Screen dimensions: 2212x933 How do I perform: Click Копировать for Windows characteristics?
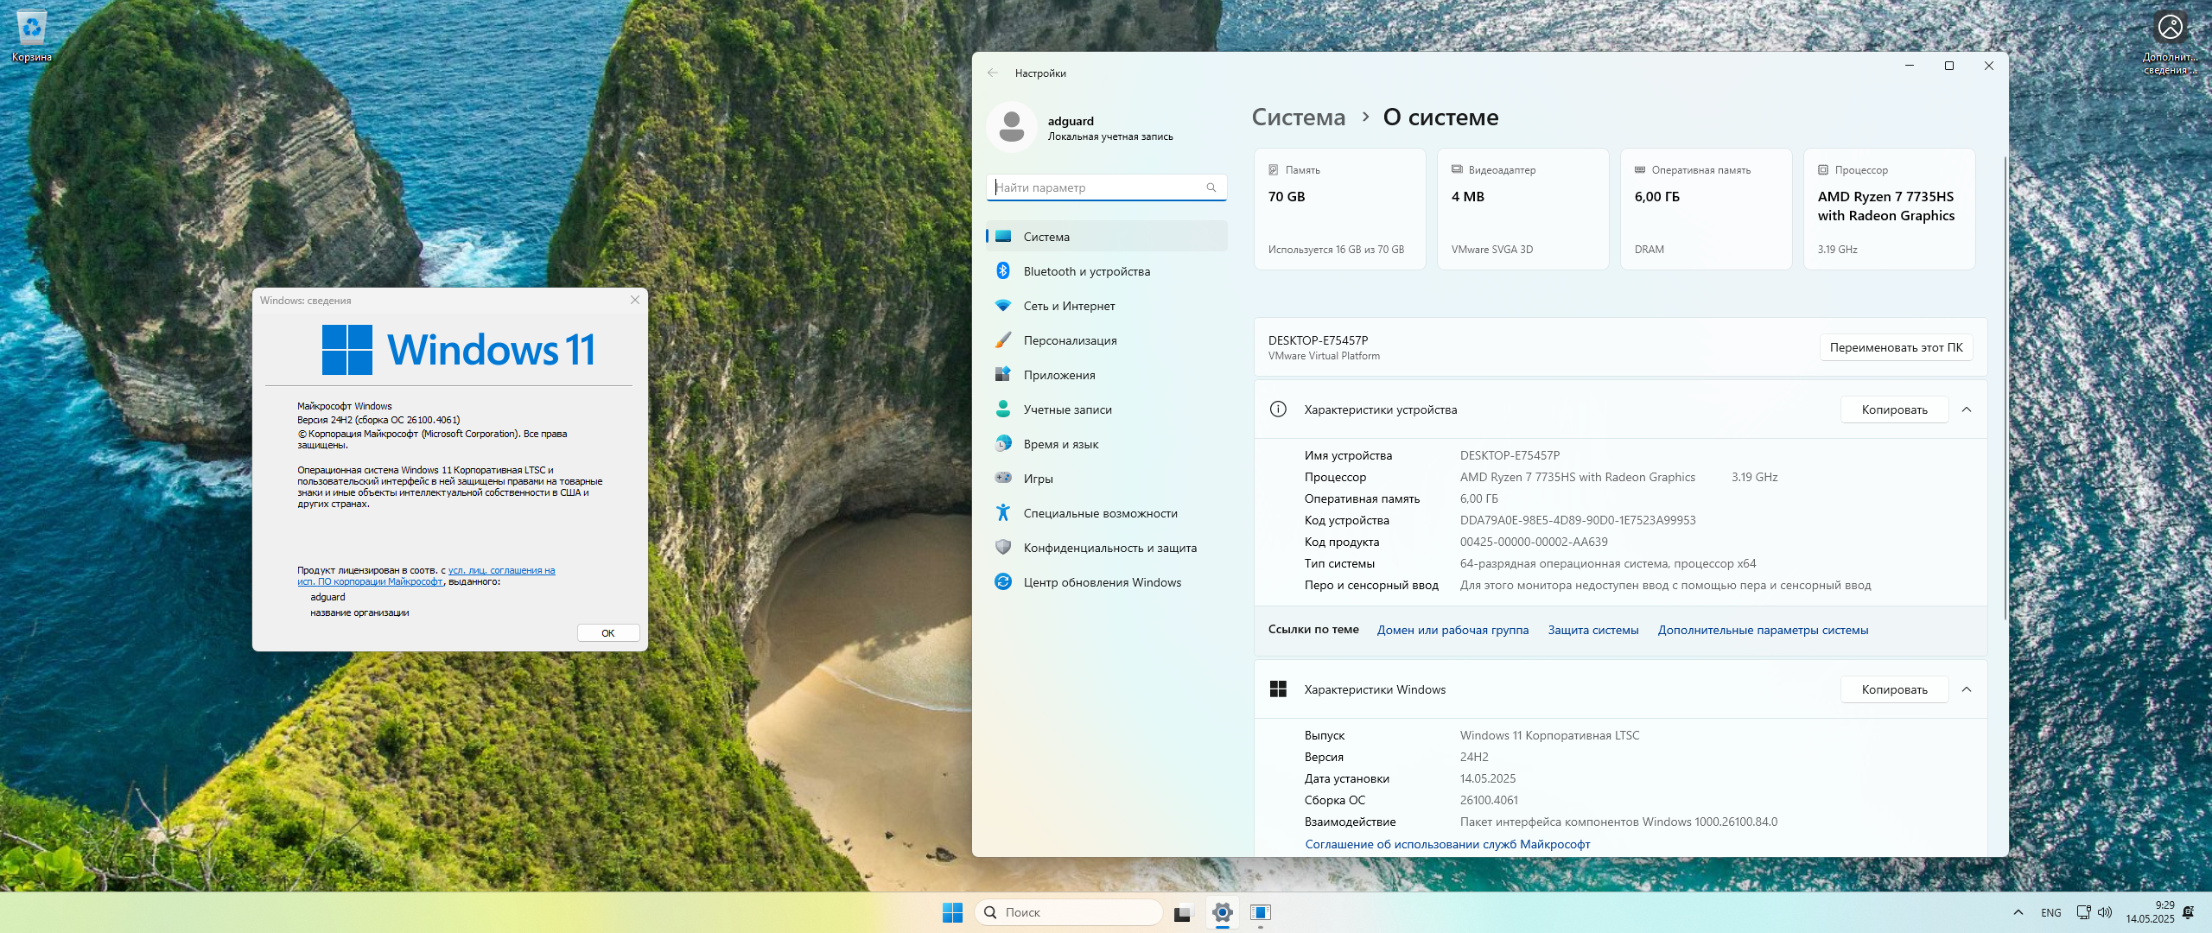point(1894,689)
